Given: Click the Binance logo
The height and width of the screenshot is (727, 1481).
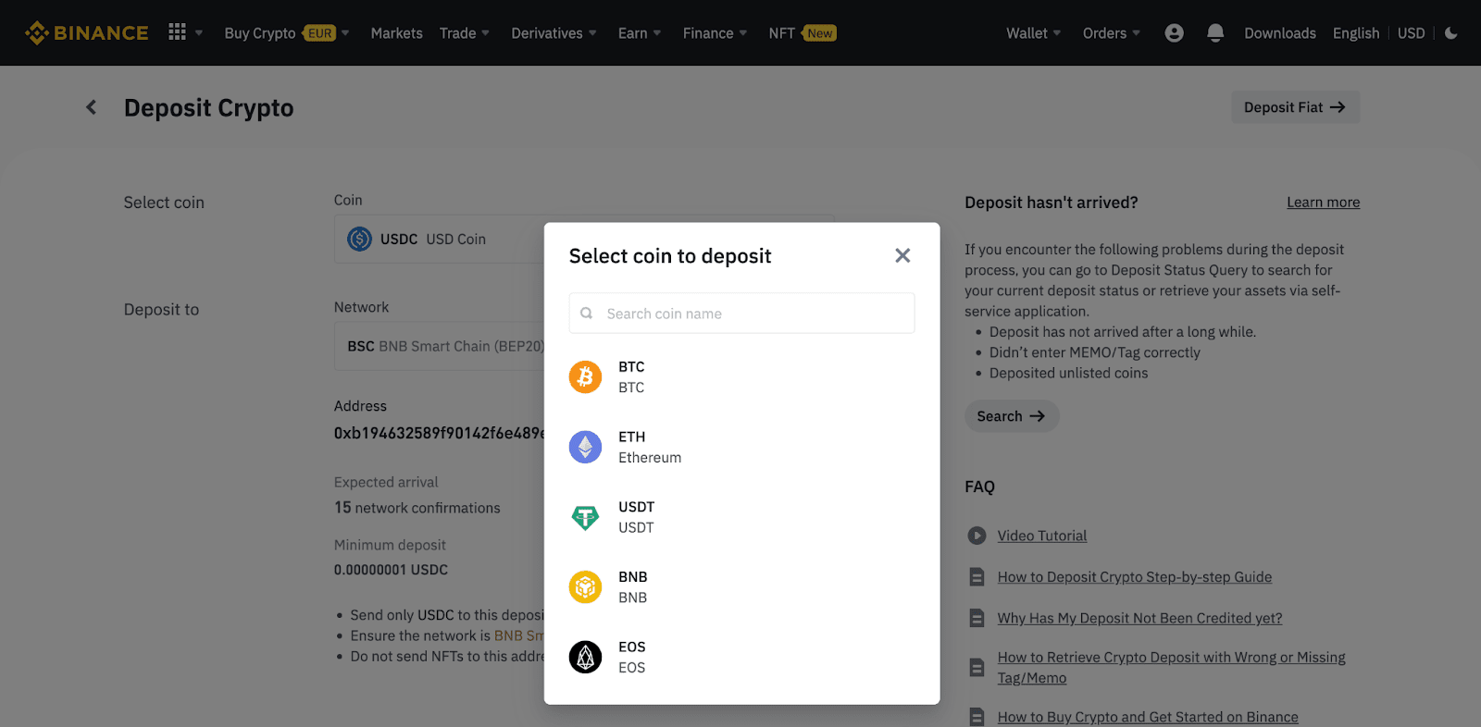Looking at the screenshot, I should tap(86, 33).
